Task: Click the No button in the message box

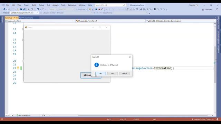Action: [x=112, y=73]
